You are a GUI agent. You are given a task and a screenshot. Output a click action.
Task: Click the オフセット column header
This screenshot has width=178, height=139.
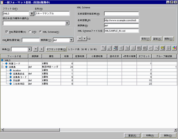coord(144,56)
